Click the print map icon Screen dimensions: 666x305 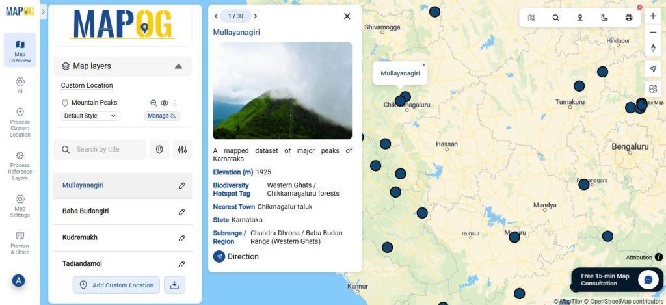(x=629, y=18)
